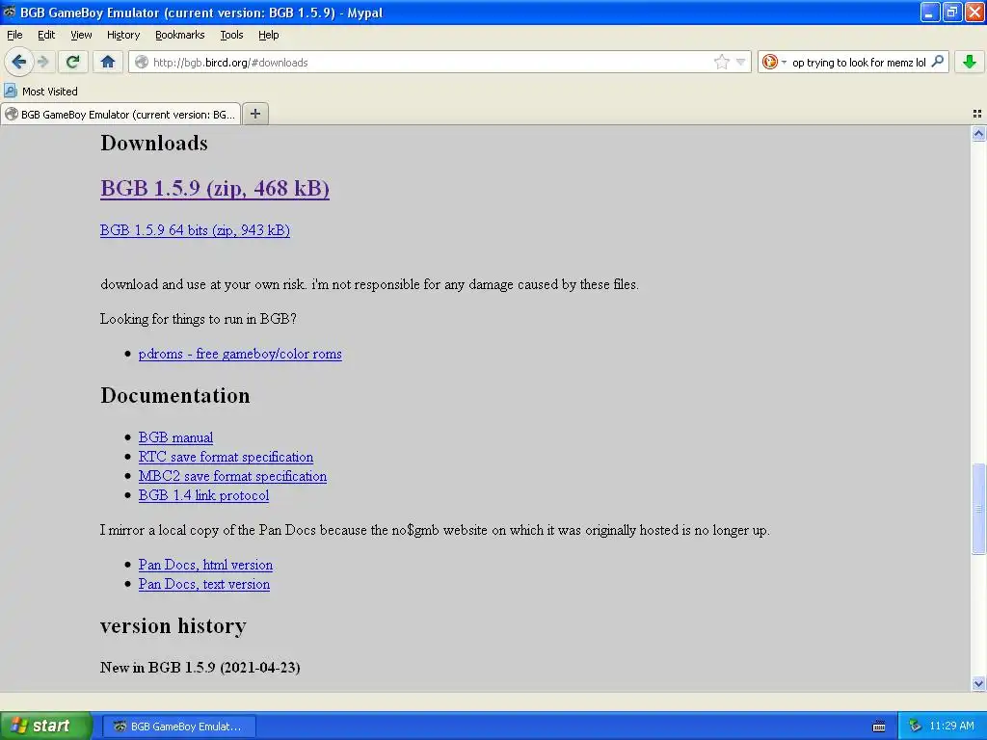Click the search magnifier icon
This screenshot has height=740, width=987.
tap(937, 62)
